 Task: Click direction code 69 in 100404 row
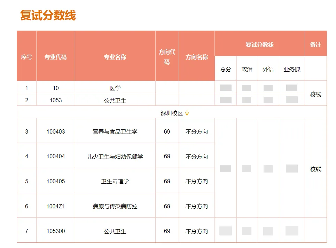pos(167,156)
